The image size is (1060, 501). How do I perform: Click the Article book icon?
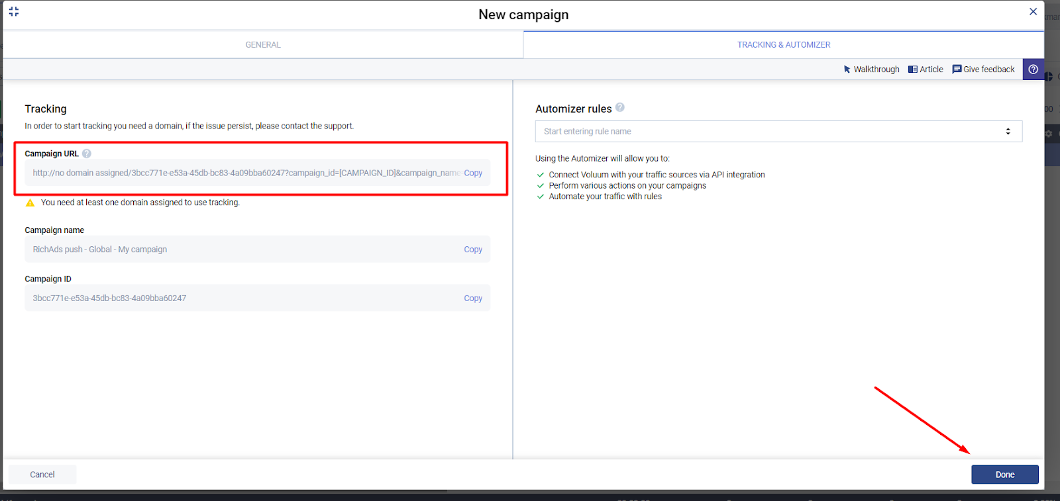point(913,69)
